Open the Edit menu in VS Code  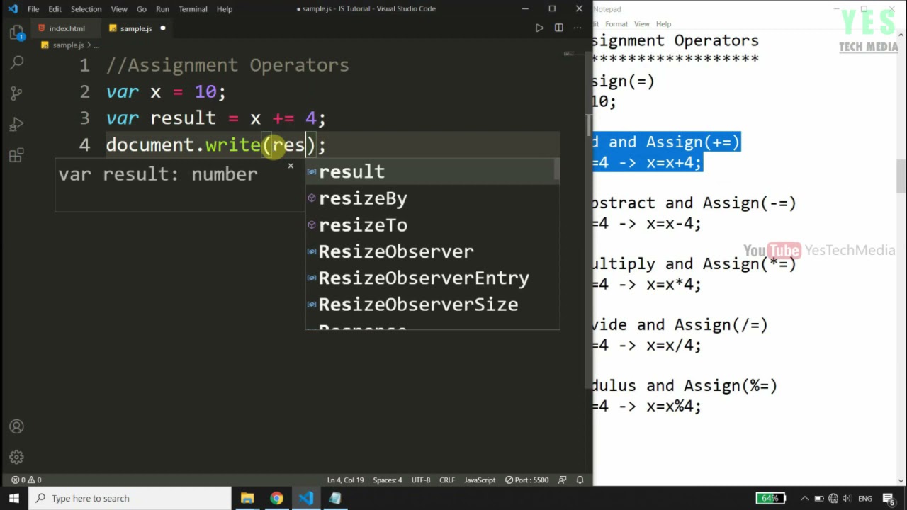click(x=55, y=9)
